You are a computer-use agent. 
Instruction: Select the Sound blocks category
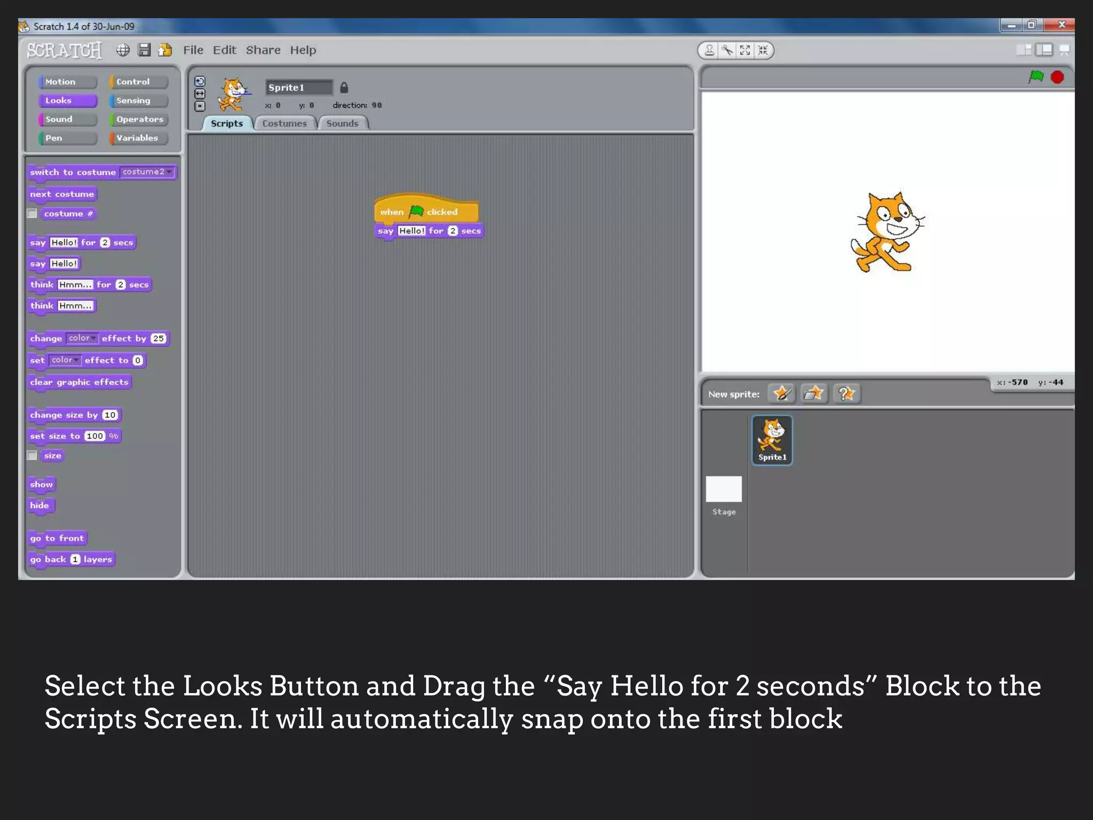68,119
